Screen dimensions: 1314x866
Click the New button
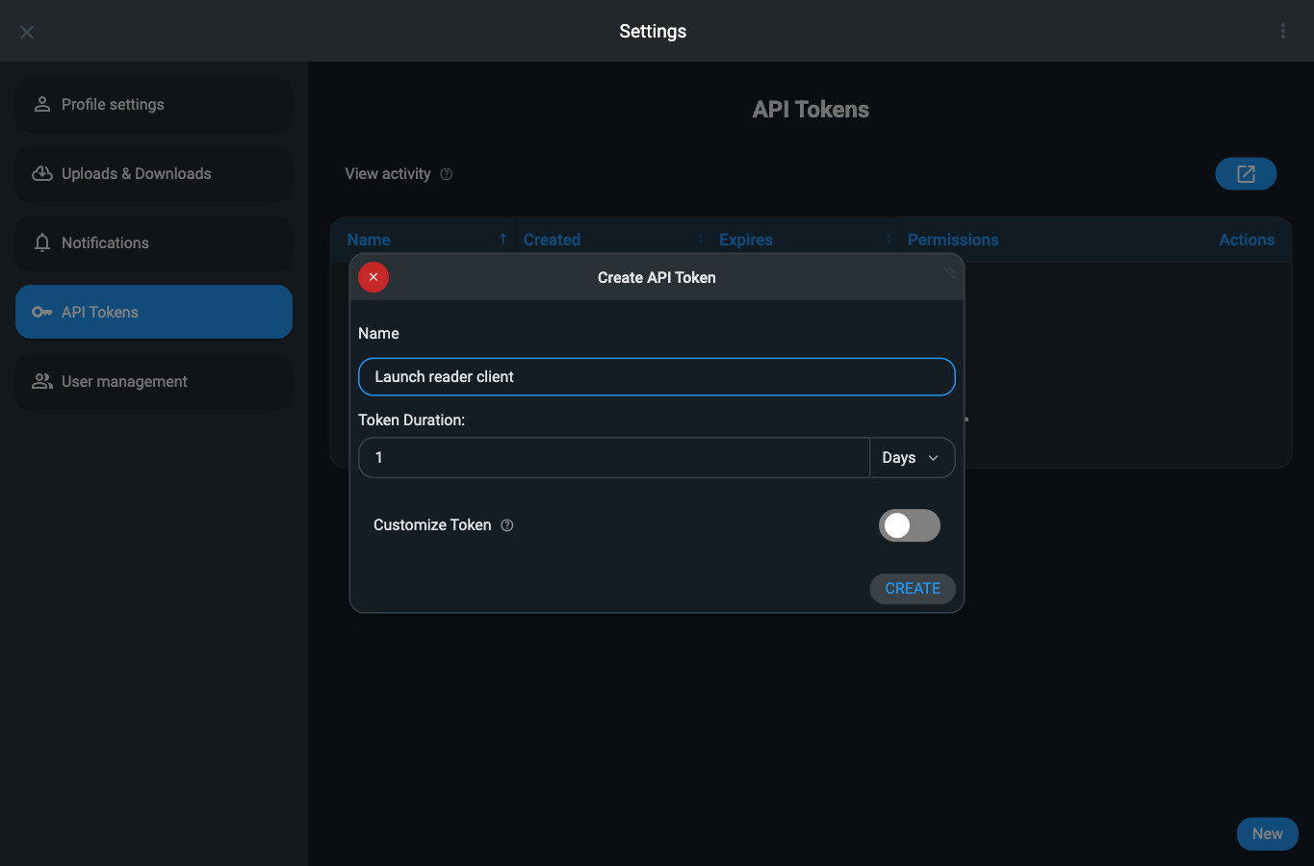click(x=1267, y=834)
